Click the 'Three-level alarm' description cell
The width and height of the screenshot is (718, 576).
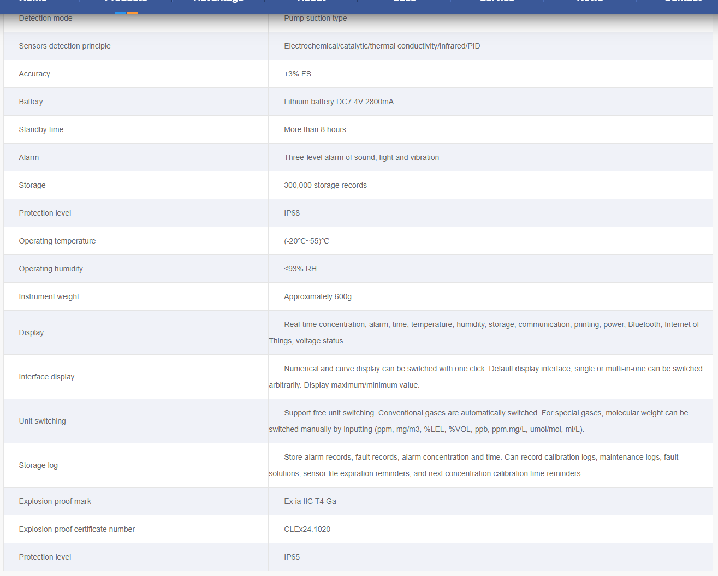click(361, 157)
